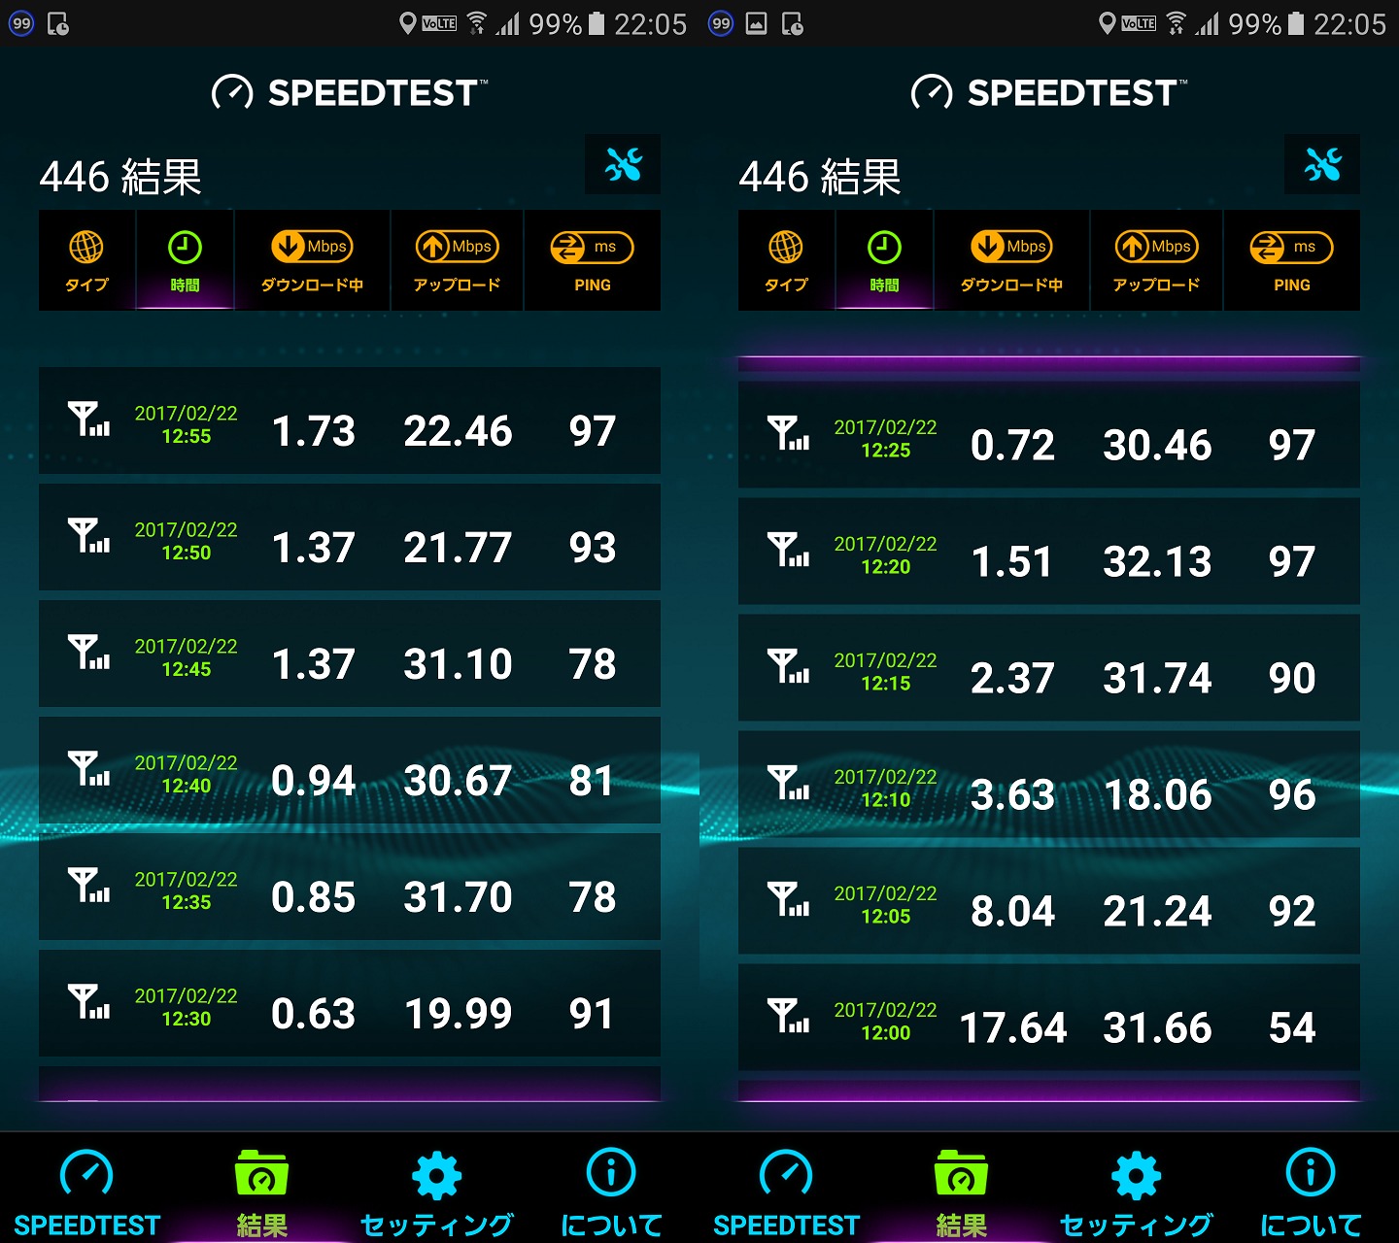Open セッティング settings tab in right screen
This screenshot has height=1243, width=1399.
coord(1137,1193)
